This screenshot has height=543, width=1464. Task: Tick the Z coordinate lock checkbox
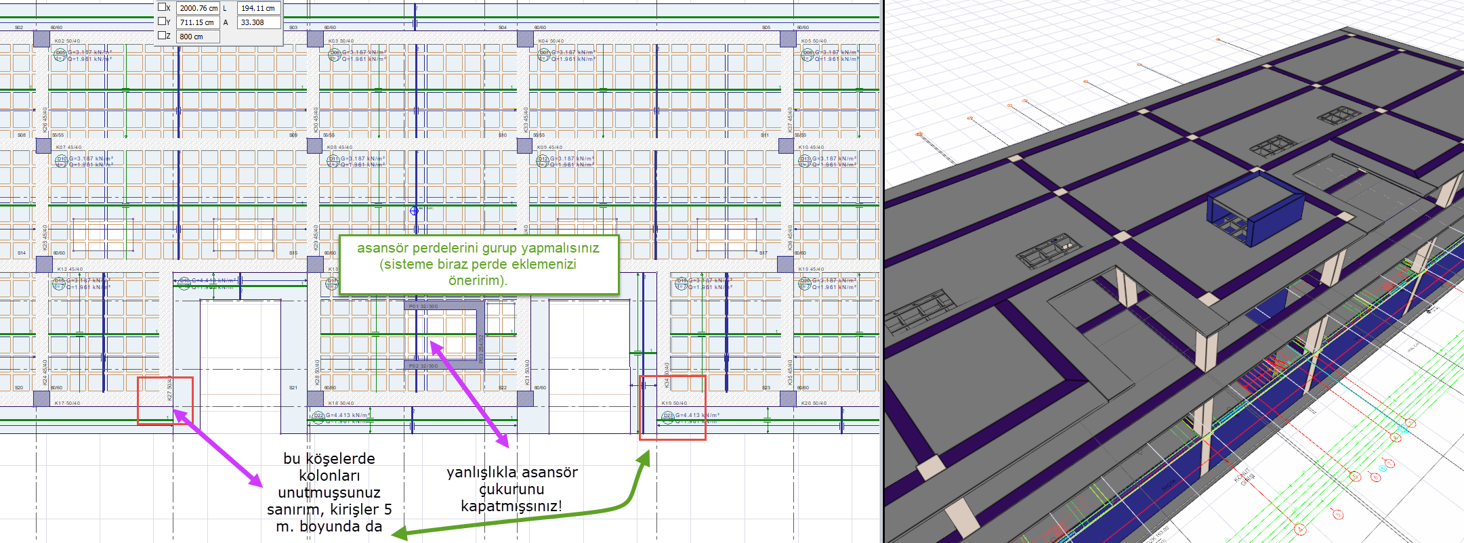coord(162,35)
